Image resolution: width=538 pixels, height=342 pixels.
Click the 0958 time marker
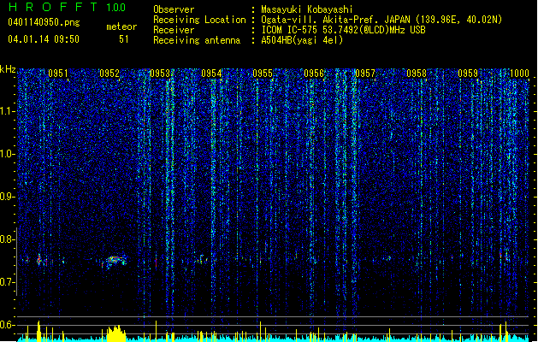point(417,74)
